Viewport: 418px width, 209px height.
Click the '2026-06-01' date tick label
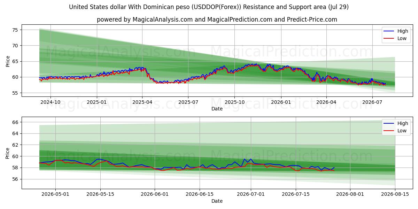coord(155,195)
